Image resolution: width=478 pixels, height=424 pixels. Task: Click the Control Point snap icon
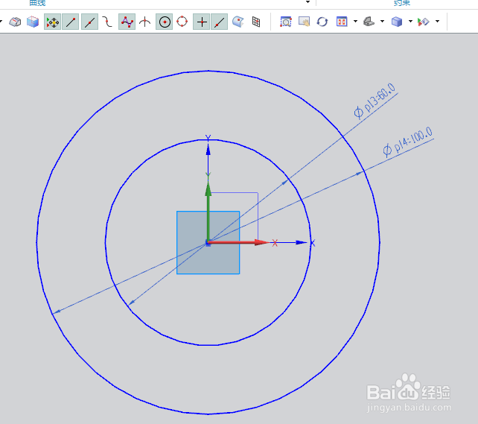pyautogui.click(x=107, y=22)
